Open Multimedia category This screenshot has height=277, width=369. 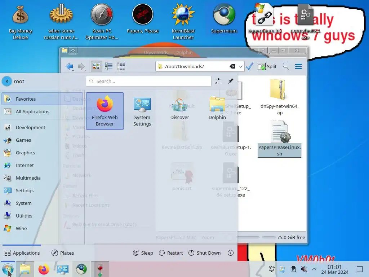[x=42, y=178]
